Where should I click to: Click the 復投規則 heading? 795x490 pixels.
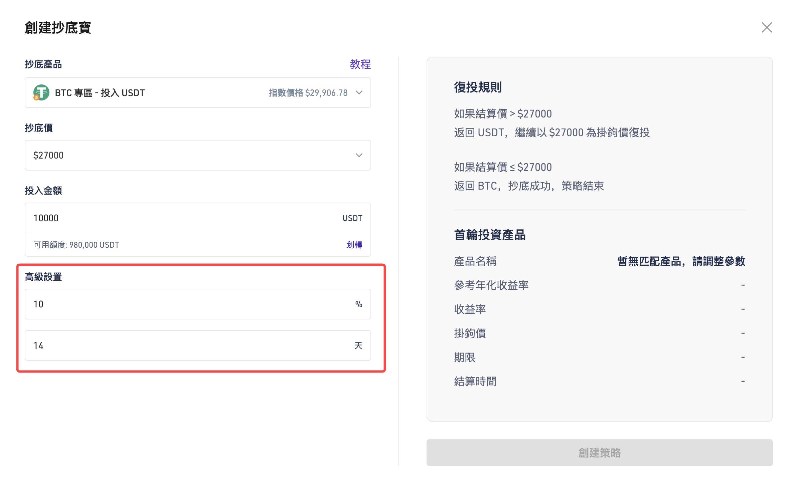pos(478,87)
